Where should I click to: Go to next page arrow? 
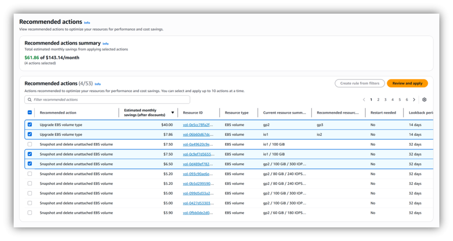pyautogui.click(x=414, y=100)
